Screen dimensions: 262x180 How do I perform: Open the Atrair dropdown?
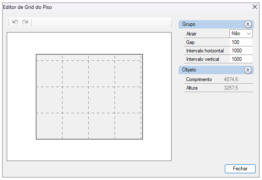click(x=241, y=33)
